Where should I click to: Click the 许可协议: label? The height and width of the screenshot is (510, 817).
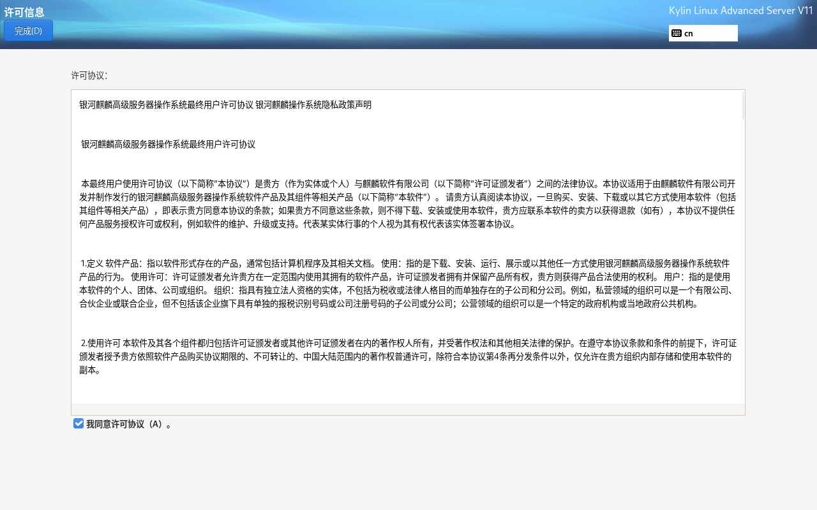[89, 75]
